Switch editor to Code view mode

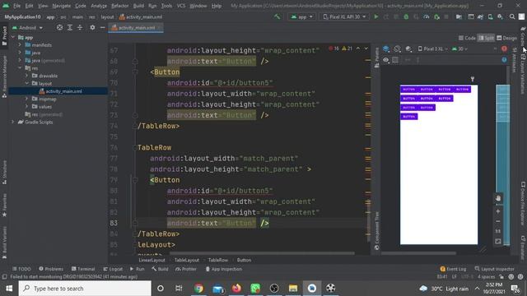[x=467, y=38]
